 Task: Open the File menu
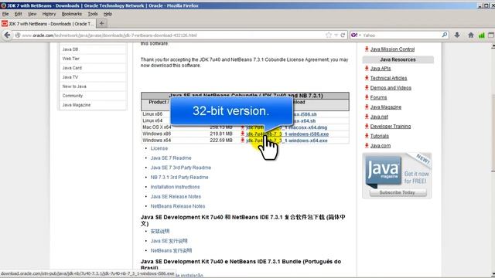5,14
